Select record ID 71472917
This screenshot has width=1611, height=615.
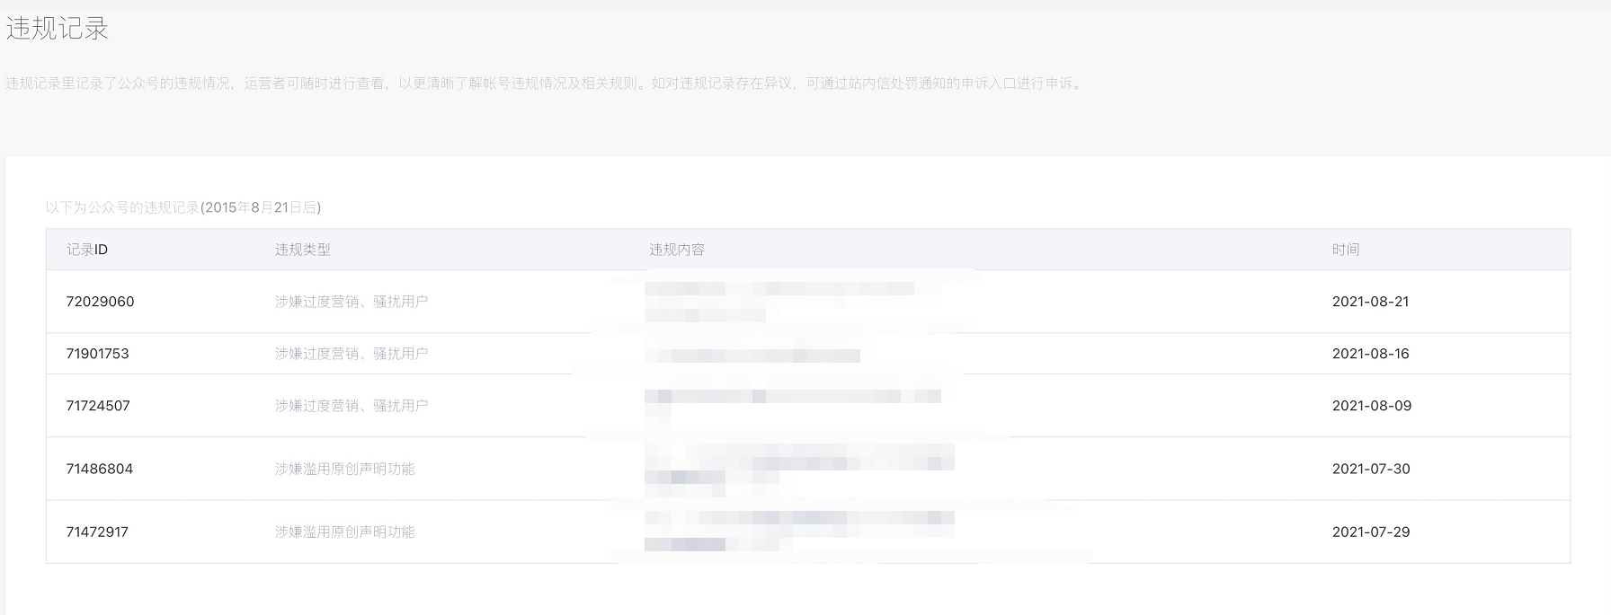point(97,532)
